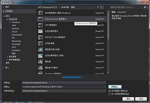Click the template list scroll up arrow

[x=108, y=11]
